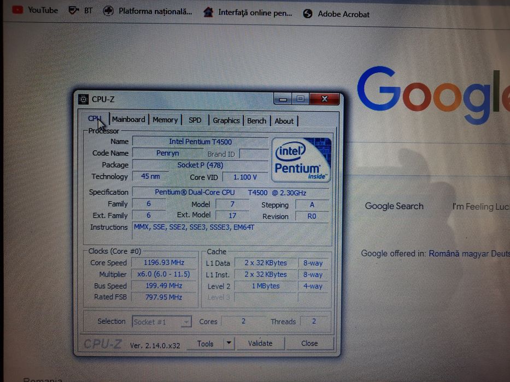Click the Name field Intel Pentium T4500
This screenshot has width=510, height=382.
point(201,142)
